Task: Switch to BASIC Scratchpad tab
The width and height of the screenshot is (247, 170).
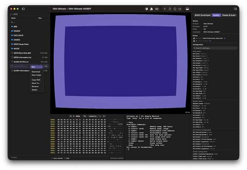Action: [202, 15]
